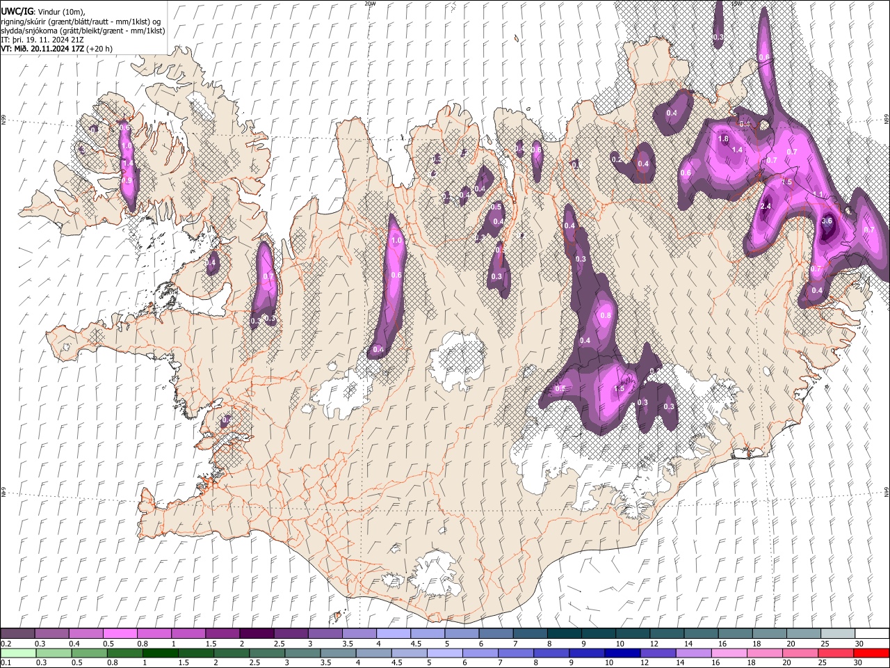
Task: Click upper legend pale grey swatch between 25 and 30
Action: [x=836, y=634]
